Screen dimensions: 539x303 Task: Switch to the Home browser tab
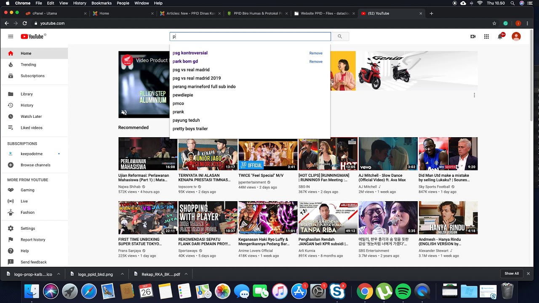click(122, 13)
